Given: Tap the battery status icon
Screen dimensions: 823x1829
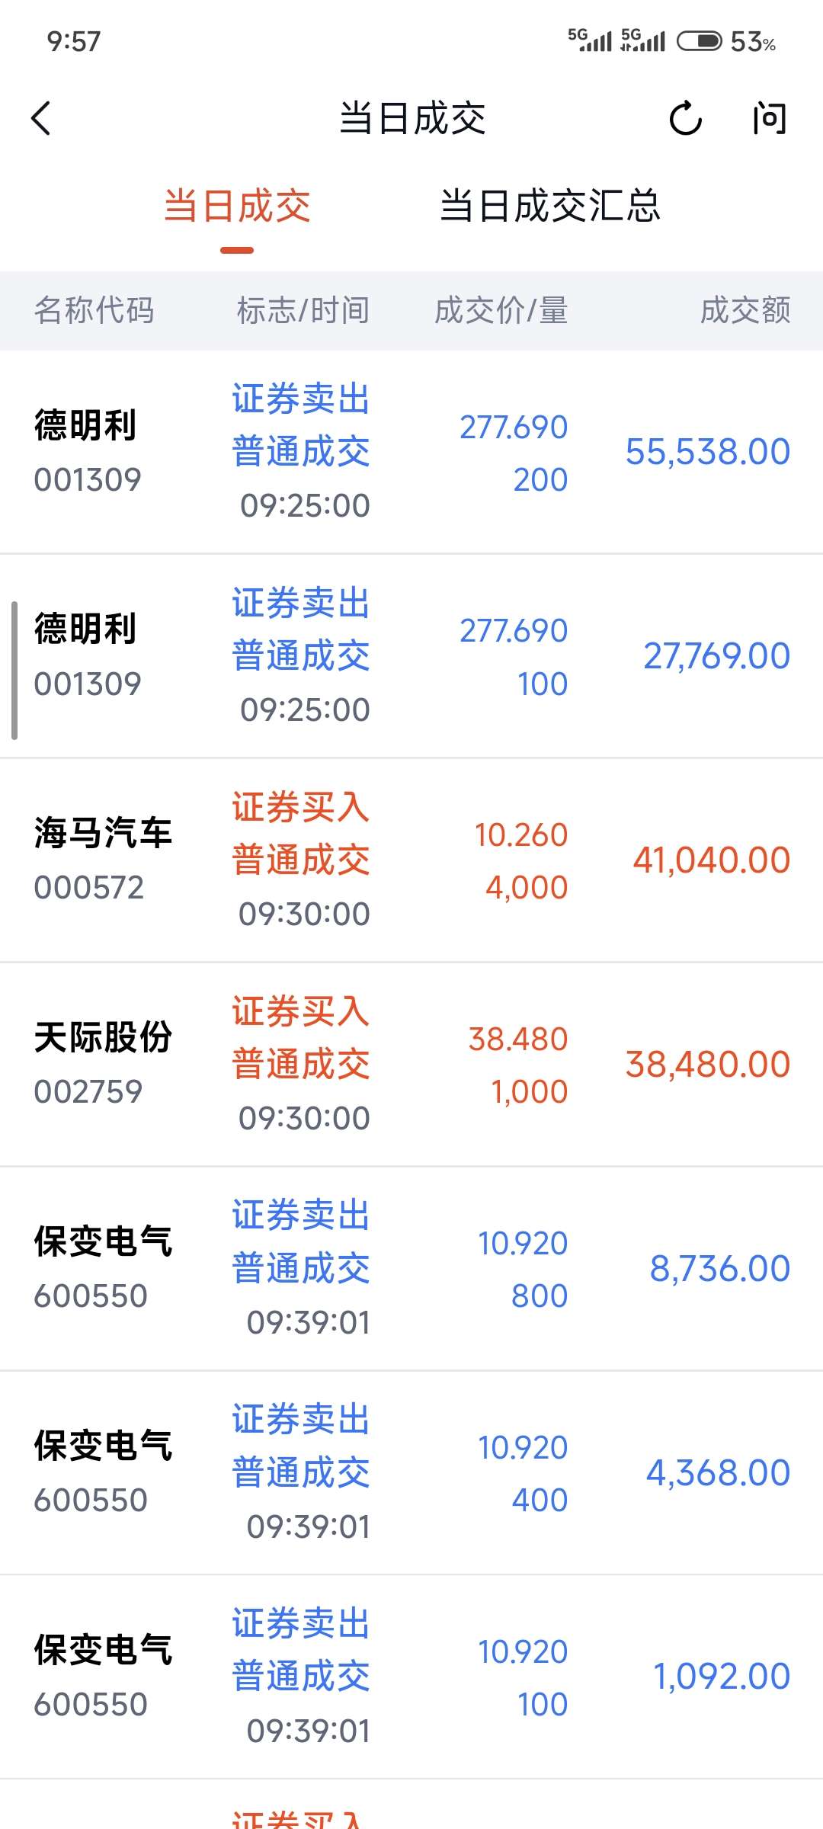Looking at the screenshot, I should [x=699, y=40].
